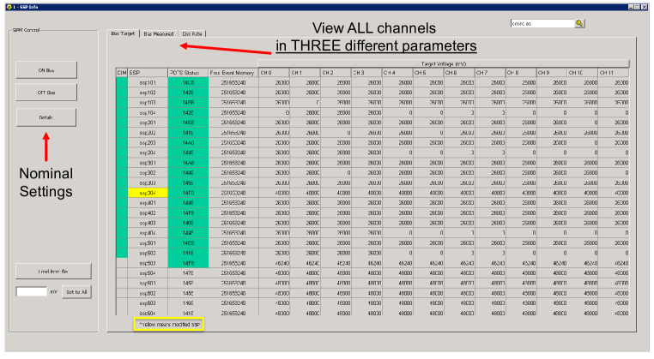Click the CH 10 value in the ssp201 row
Screen dimensions: 654x359
tap(583, 123)
